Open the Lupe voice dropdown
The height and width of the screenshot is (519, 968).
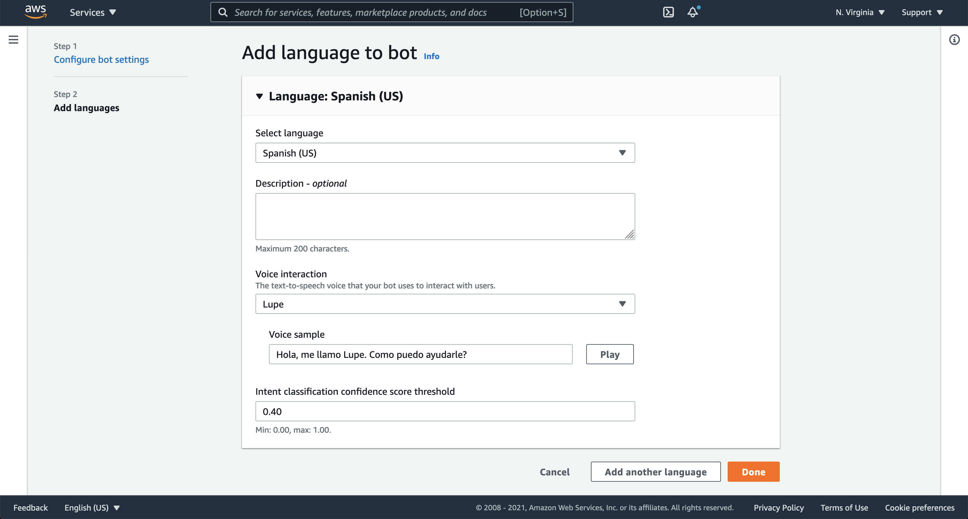coord(445,303)
